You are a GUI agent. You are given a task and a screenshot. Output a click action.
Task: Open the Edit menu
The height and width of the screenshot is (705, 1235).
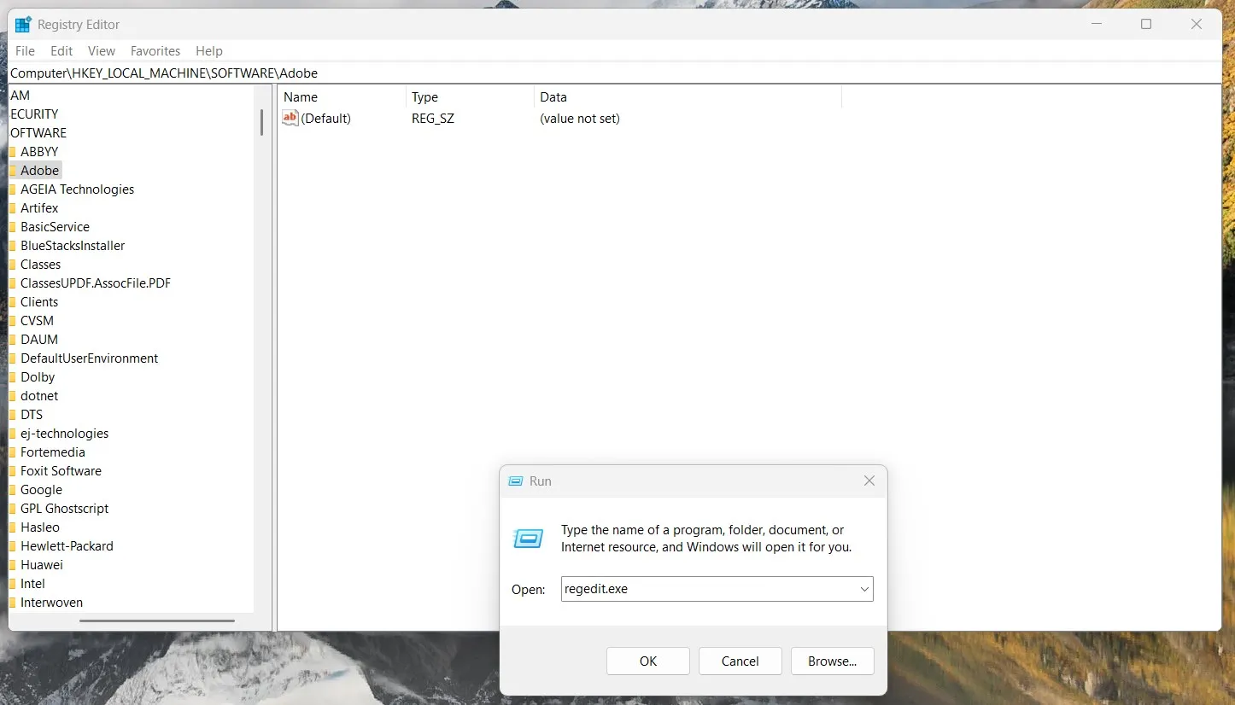point(61,51)
